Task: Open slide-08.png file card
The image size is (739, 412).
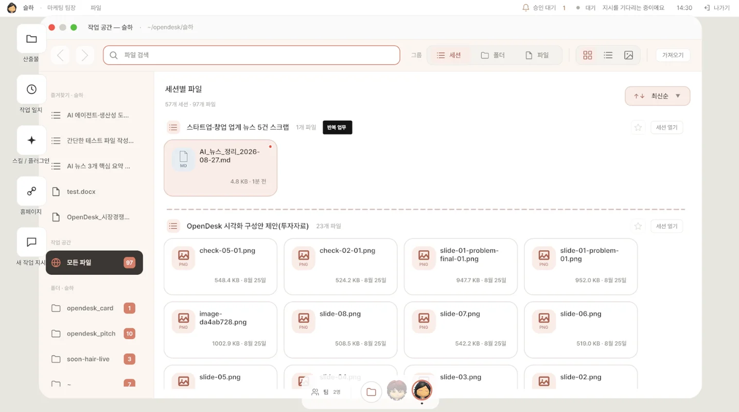Action: pyautogui.click(x=341, y=330)
